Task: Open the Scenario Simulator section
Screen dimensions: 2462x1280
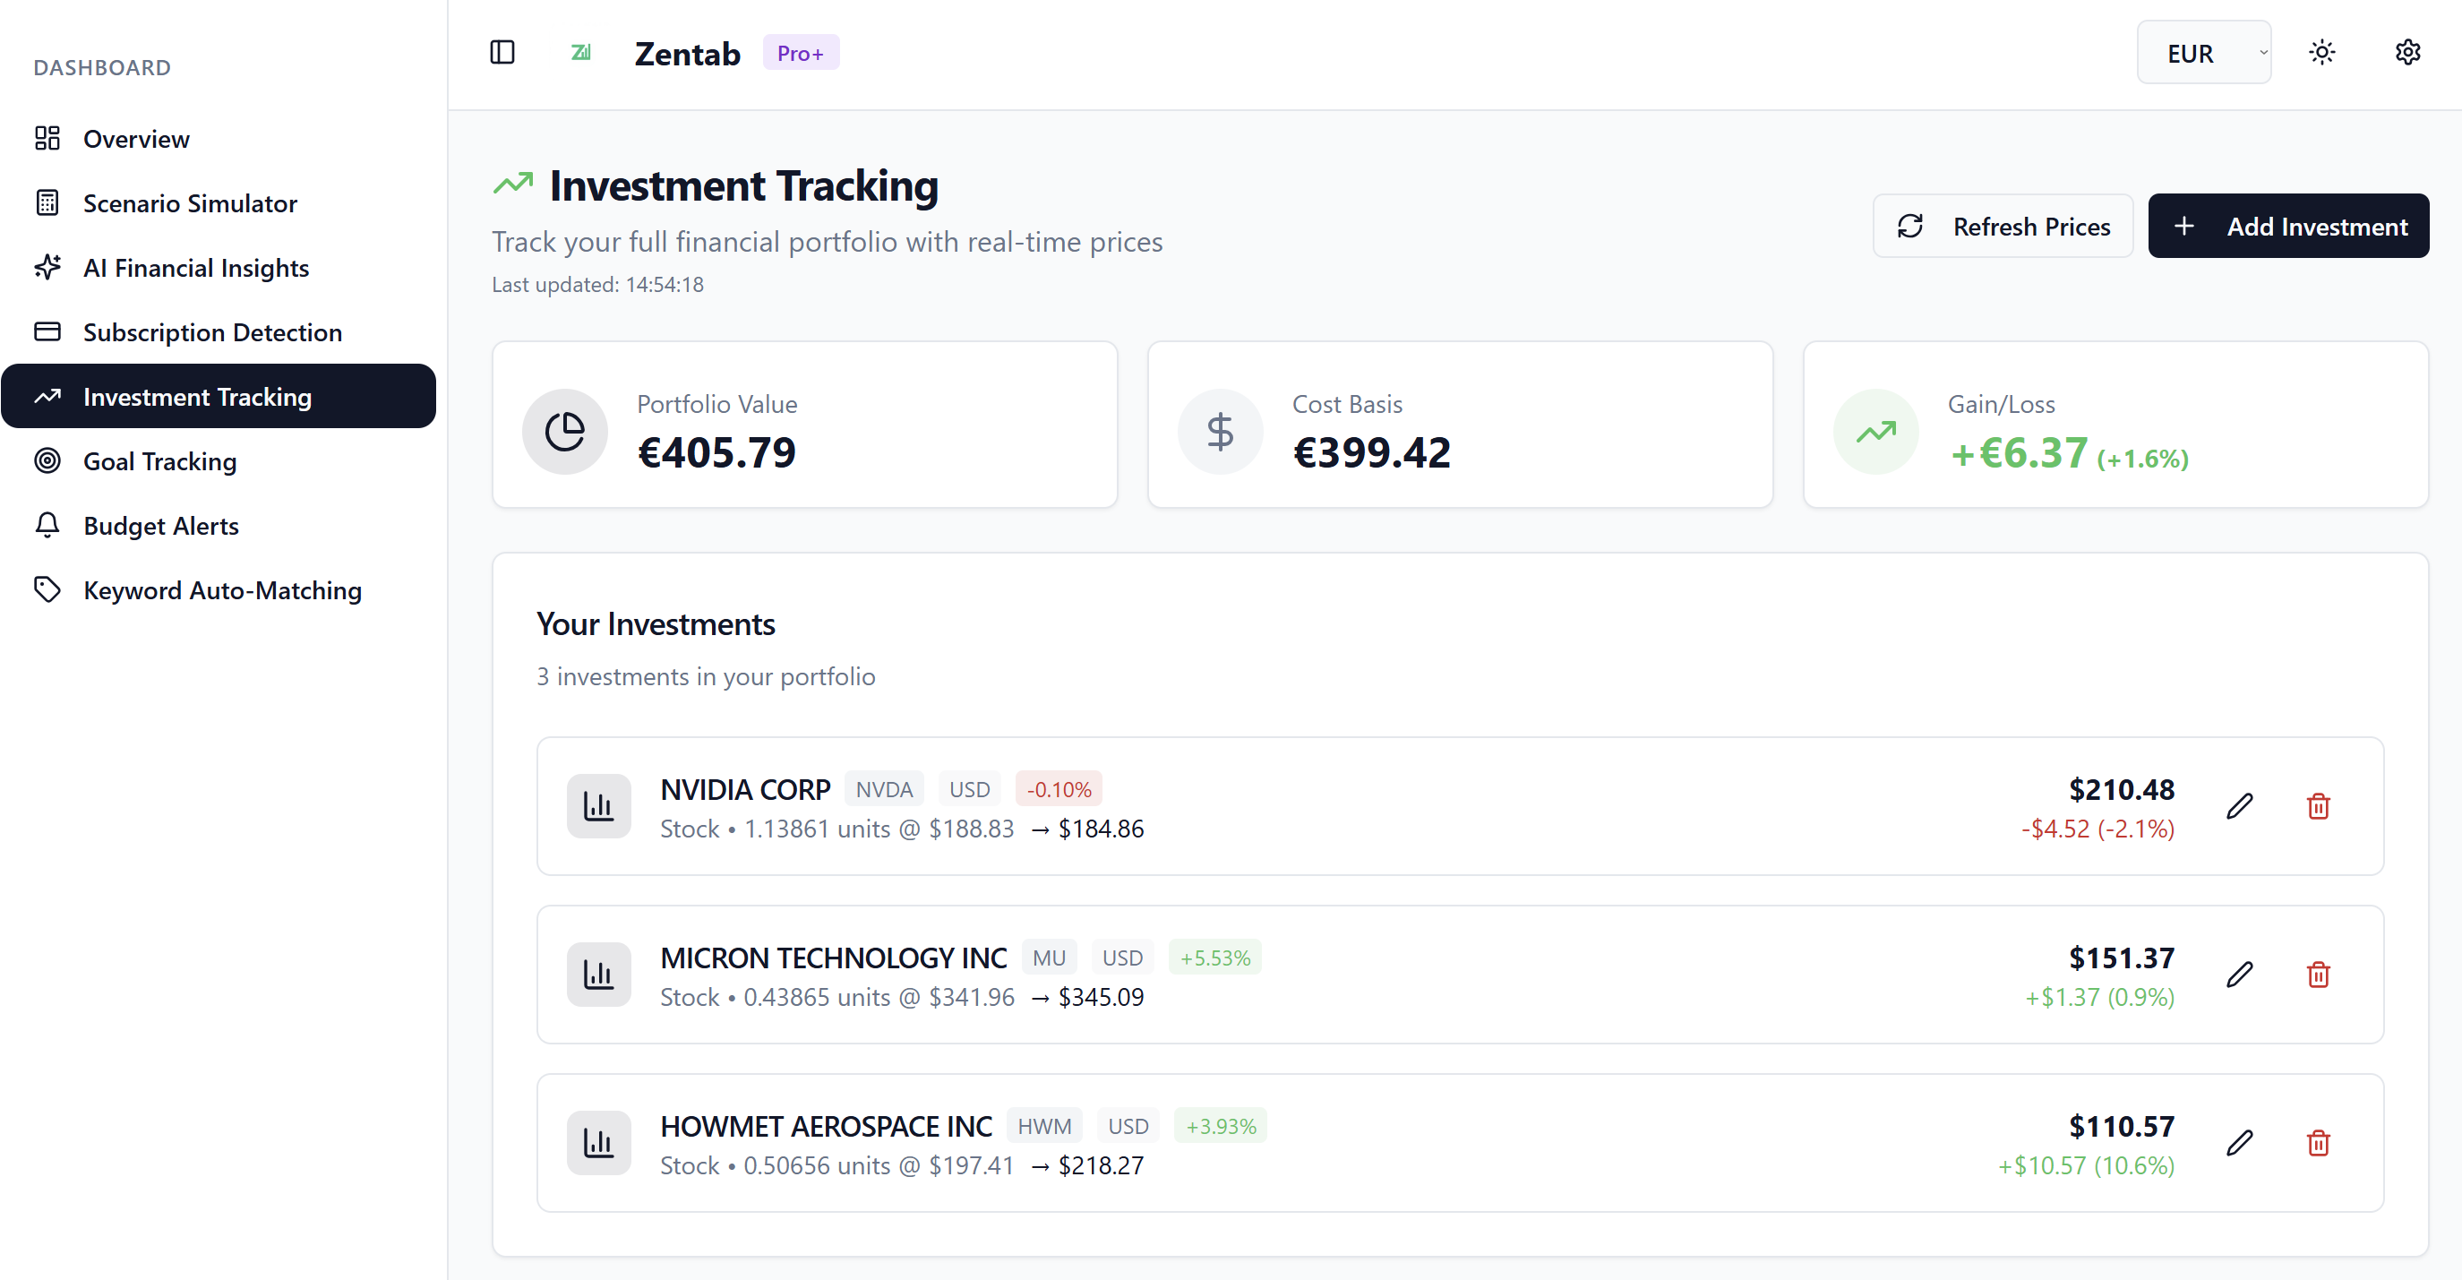Action: [x=189, y=202]
